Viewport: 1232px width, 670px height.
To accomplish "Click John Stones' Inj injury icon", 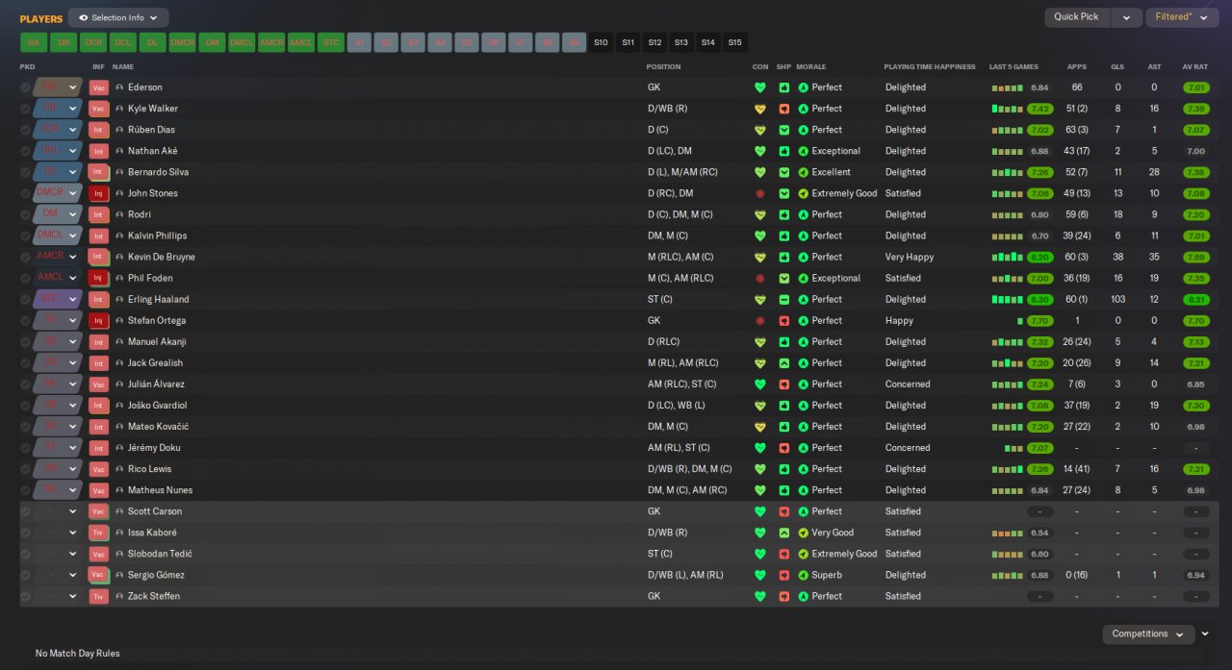I will [98, 193].
